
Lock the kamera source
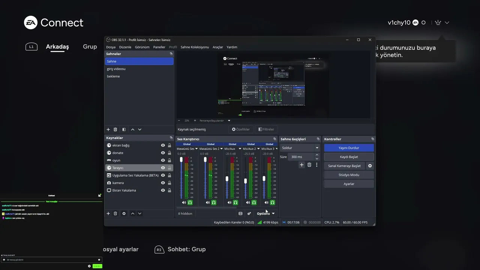click(x=169, y=183)
